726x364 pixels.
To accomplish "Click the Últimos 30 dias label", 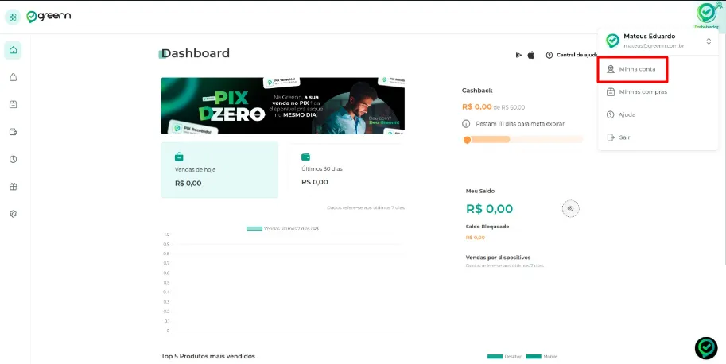I will 322,168.
